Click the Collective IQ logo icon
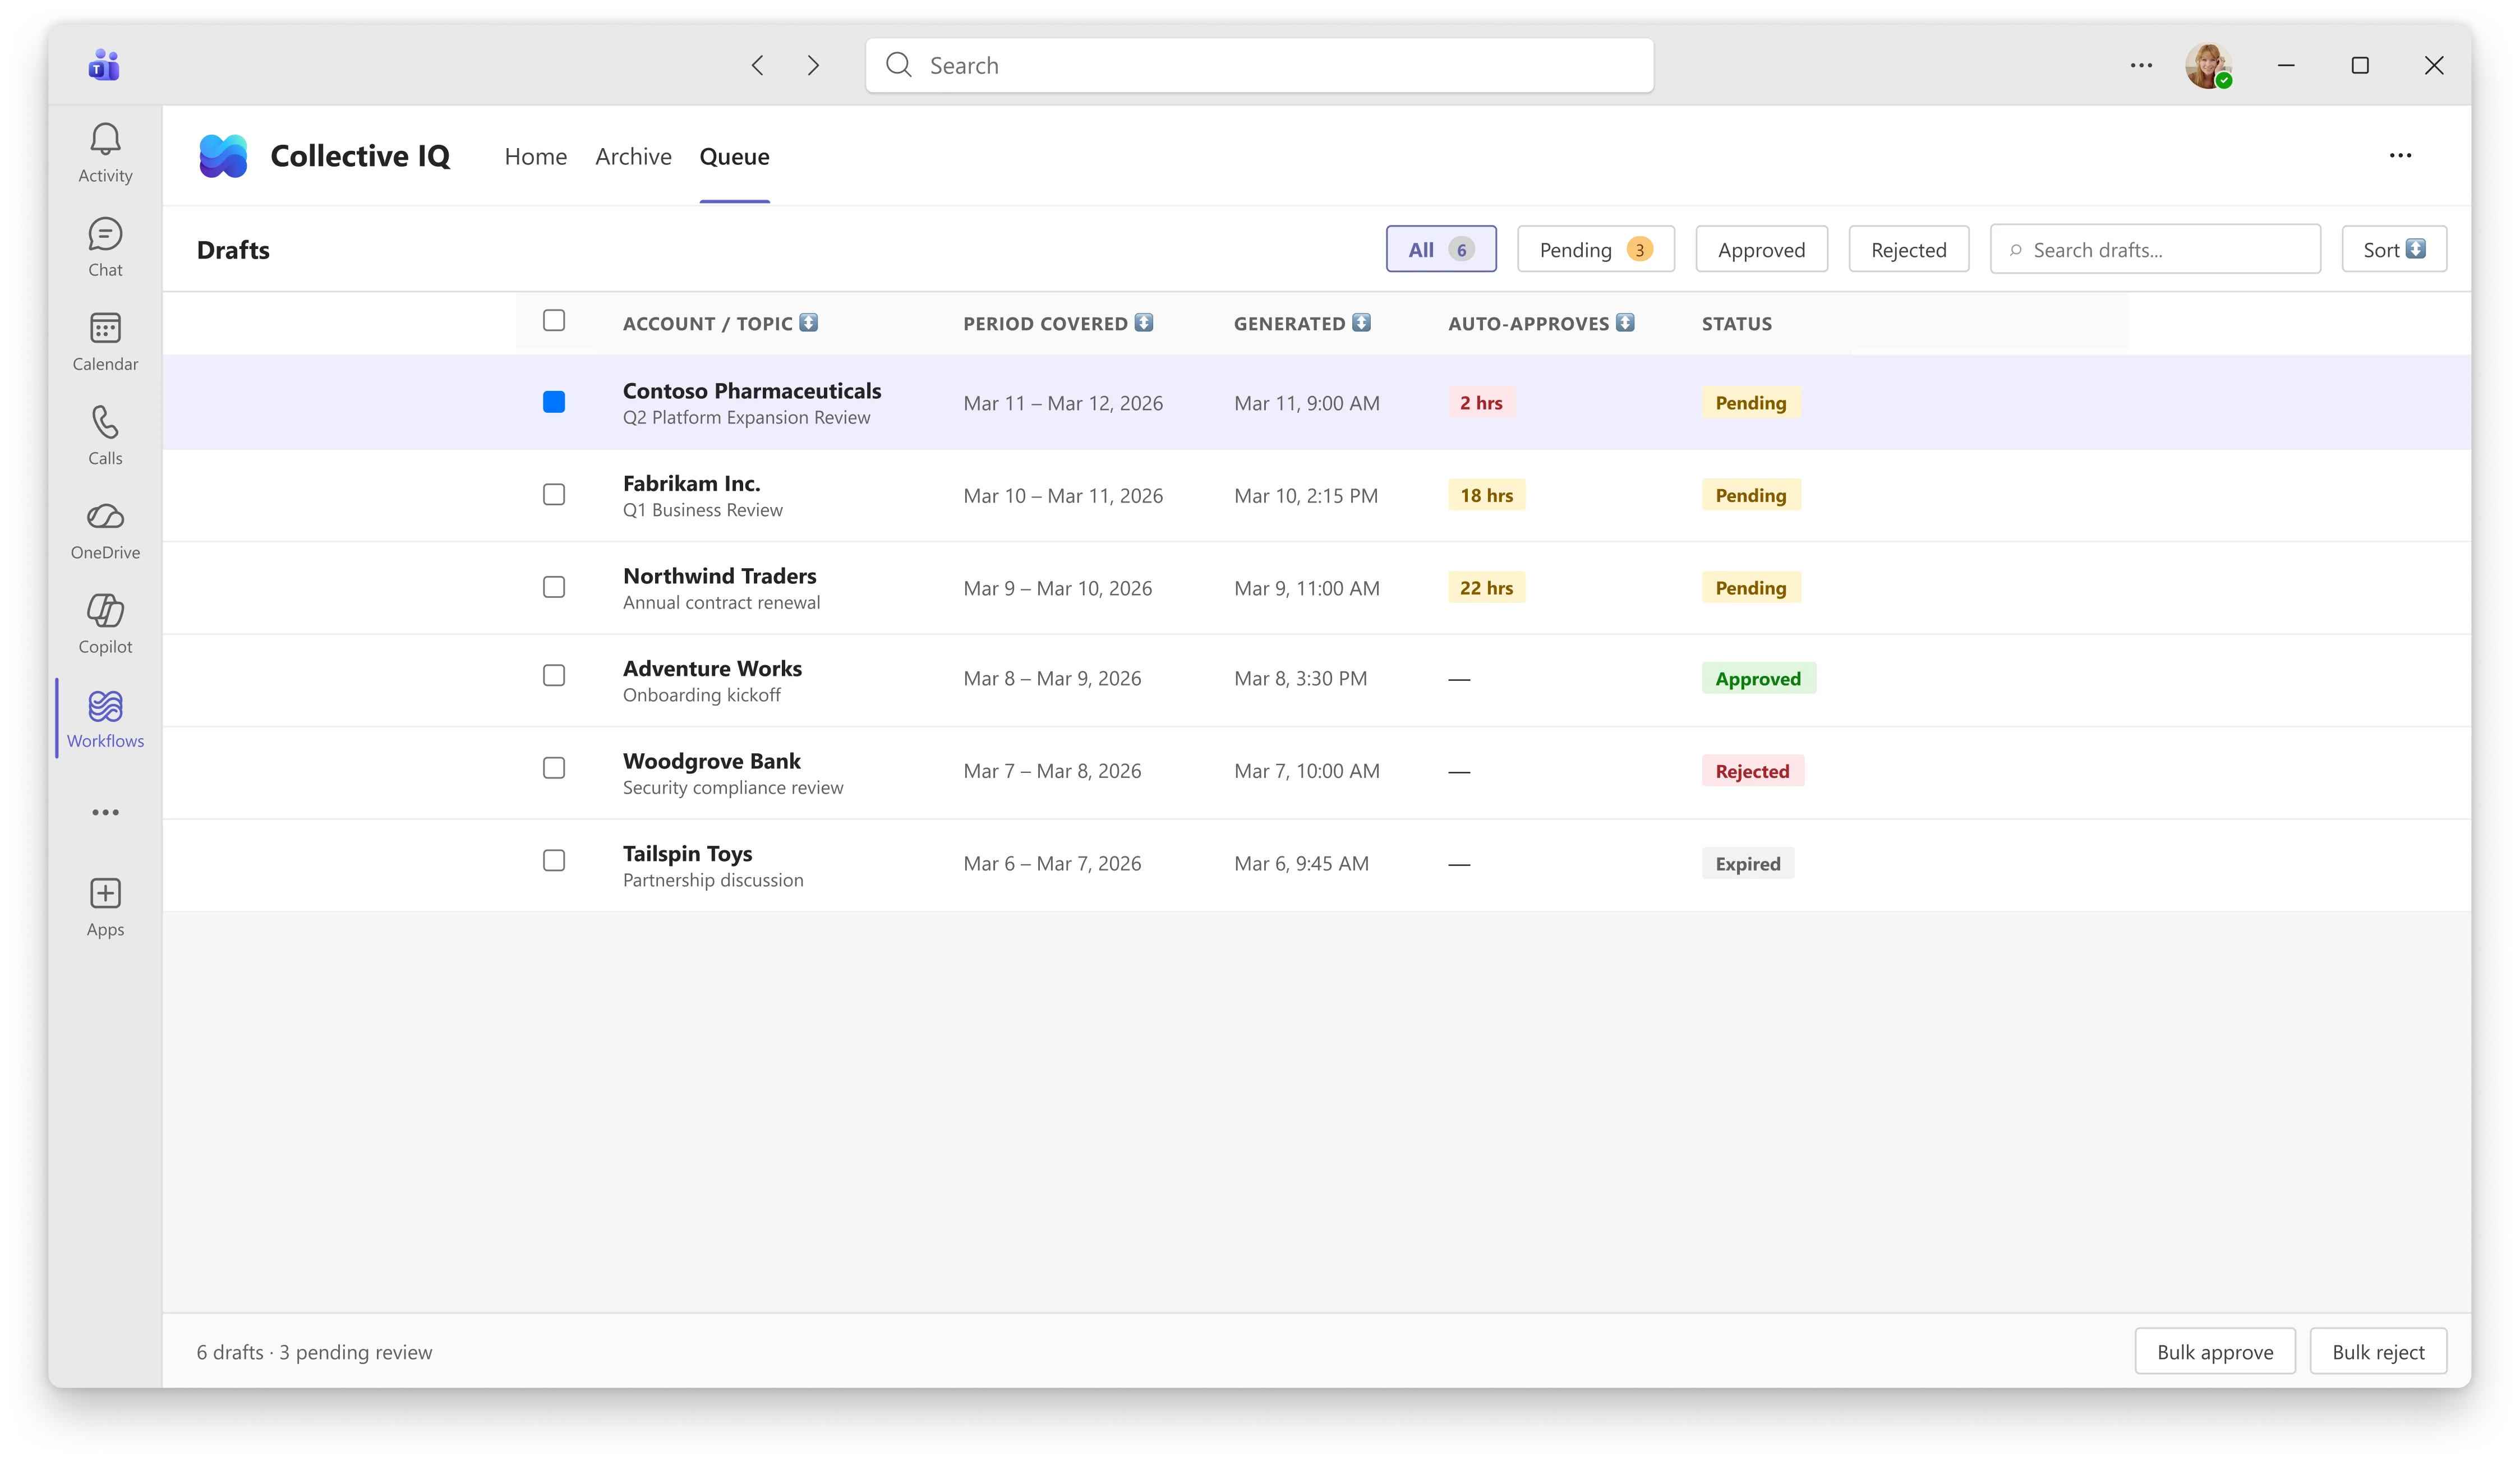This screenshot has width=2520, height=1460. click(223, 156)
